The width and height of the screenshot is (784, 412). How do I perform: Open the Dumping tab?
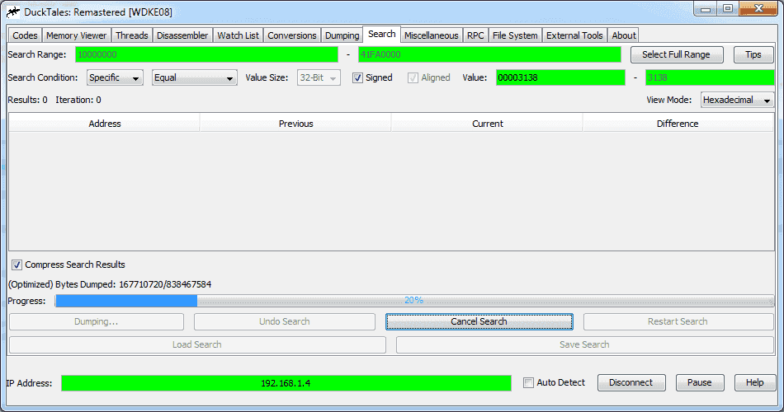coord(342,35)
